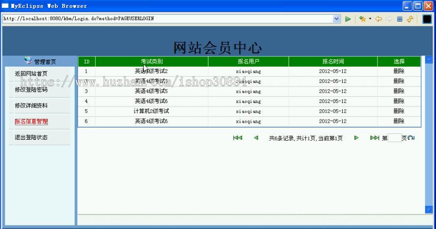Click the 计算机2级考试 cell

(x=151, y=111)
